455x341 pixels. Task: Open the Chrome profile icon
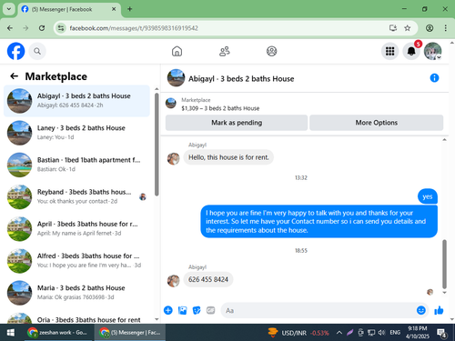click(x=430, y=28)
